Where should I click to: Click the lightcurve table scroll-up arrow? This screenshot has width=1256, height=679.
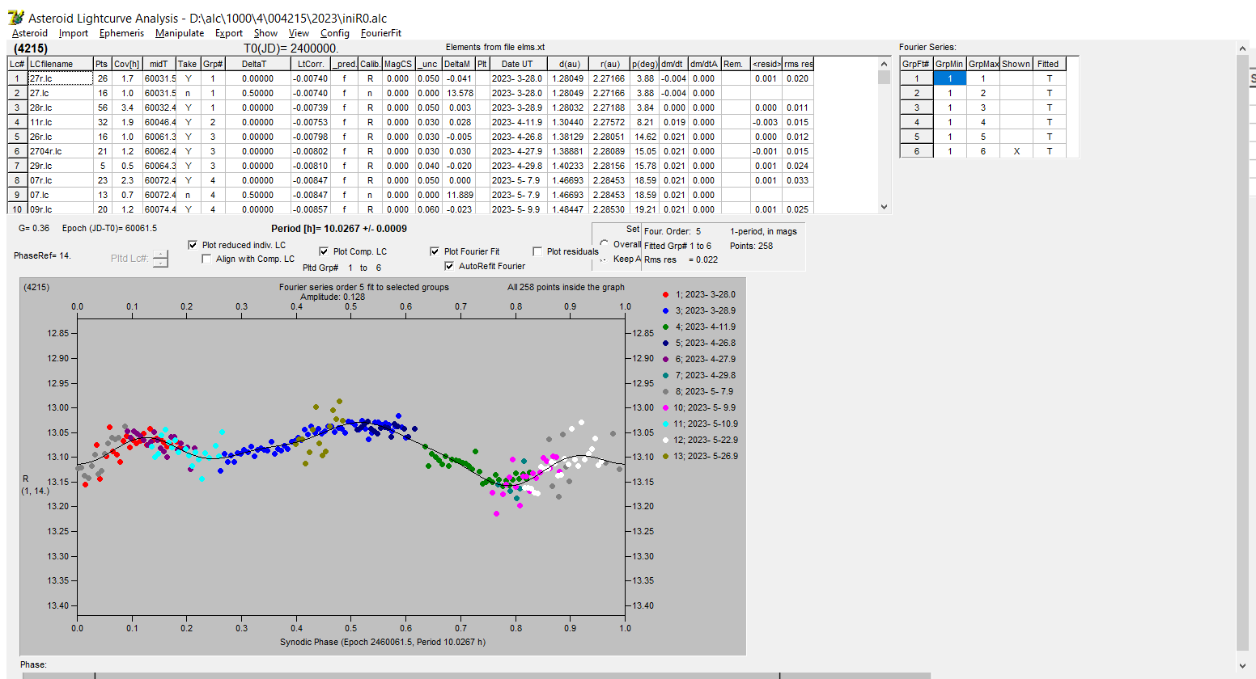884,64
